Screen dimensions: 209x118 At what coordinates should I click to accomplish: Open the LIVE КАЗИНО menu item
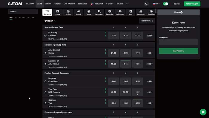click(x=69, y=4)
